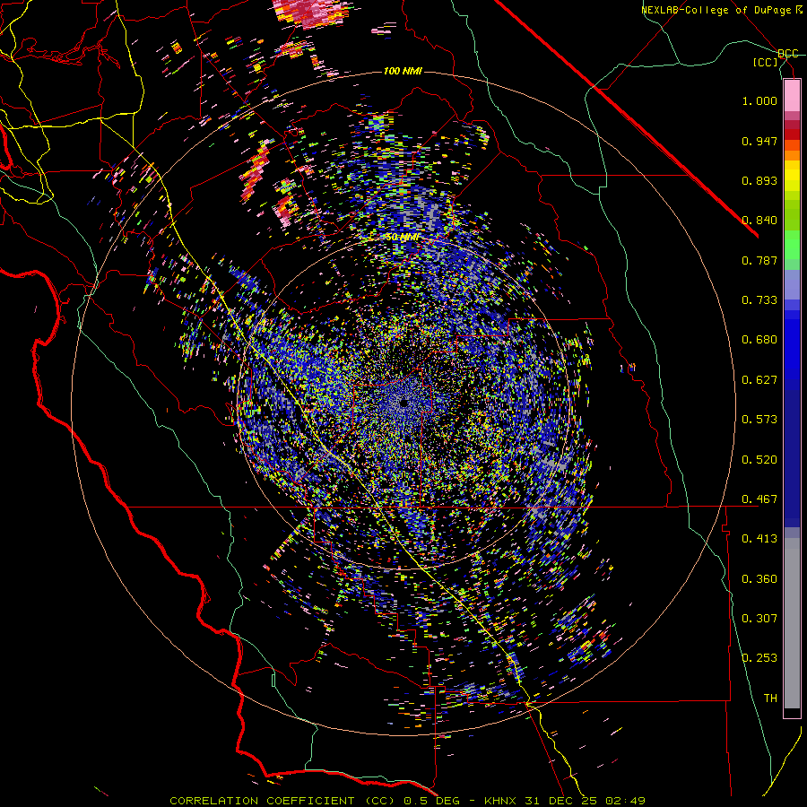Select the 0.520 scale value
Image resolution: width=807 pixels, height=807 pixels.
759,460
